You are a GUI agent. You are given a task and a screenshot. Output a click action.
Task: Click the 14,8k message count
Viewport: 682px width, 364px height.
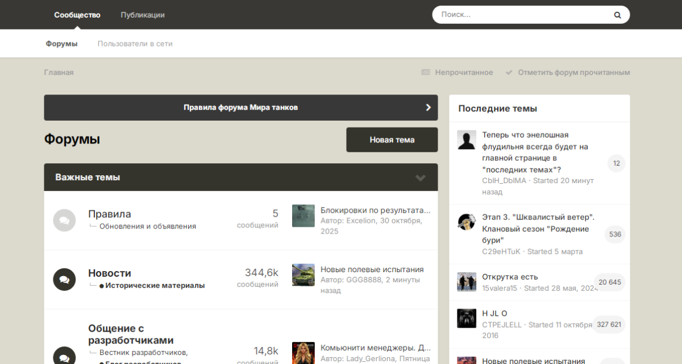pyautogui.click(x=266, y=350)
